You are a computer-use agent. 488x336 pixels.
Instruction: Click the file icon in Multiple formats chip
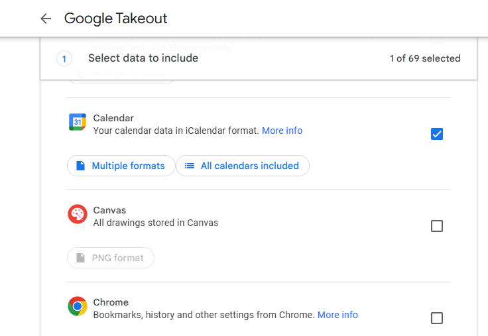tap(81, 166)
